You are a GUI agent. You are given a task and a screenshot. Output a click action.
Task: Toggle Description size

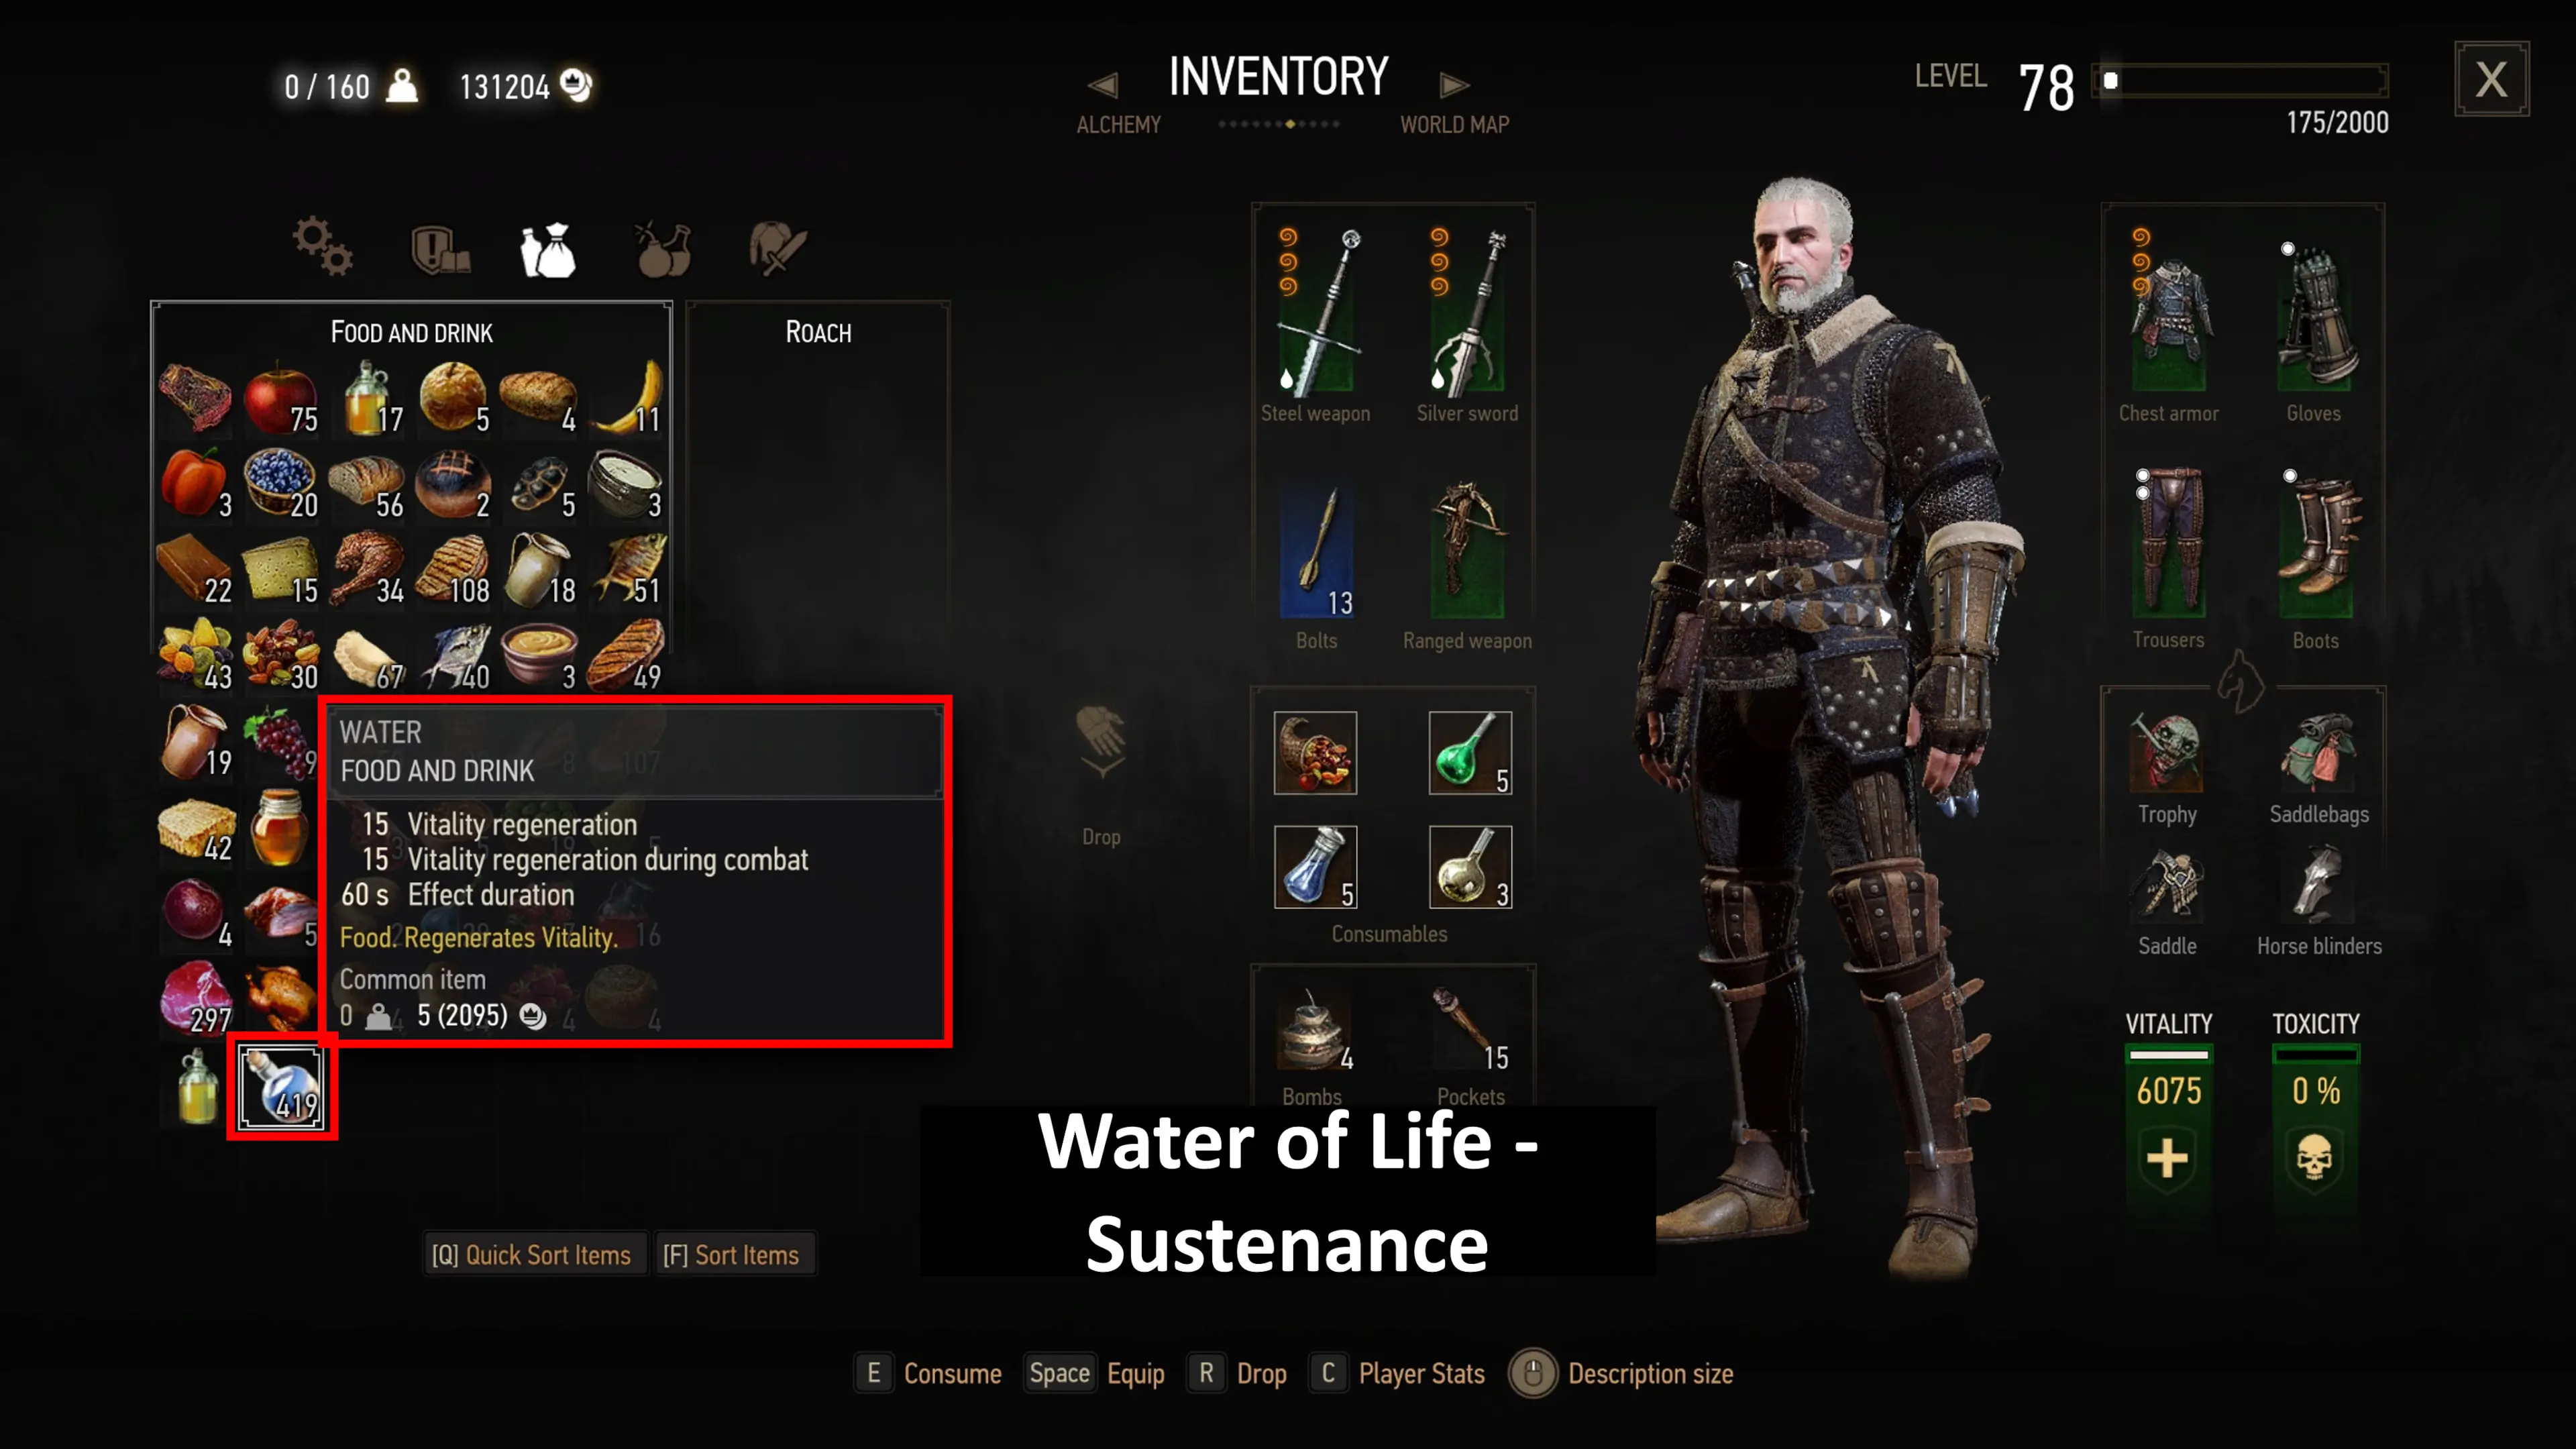(1621, 1374)
